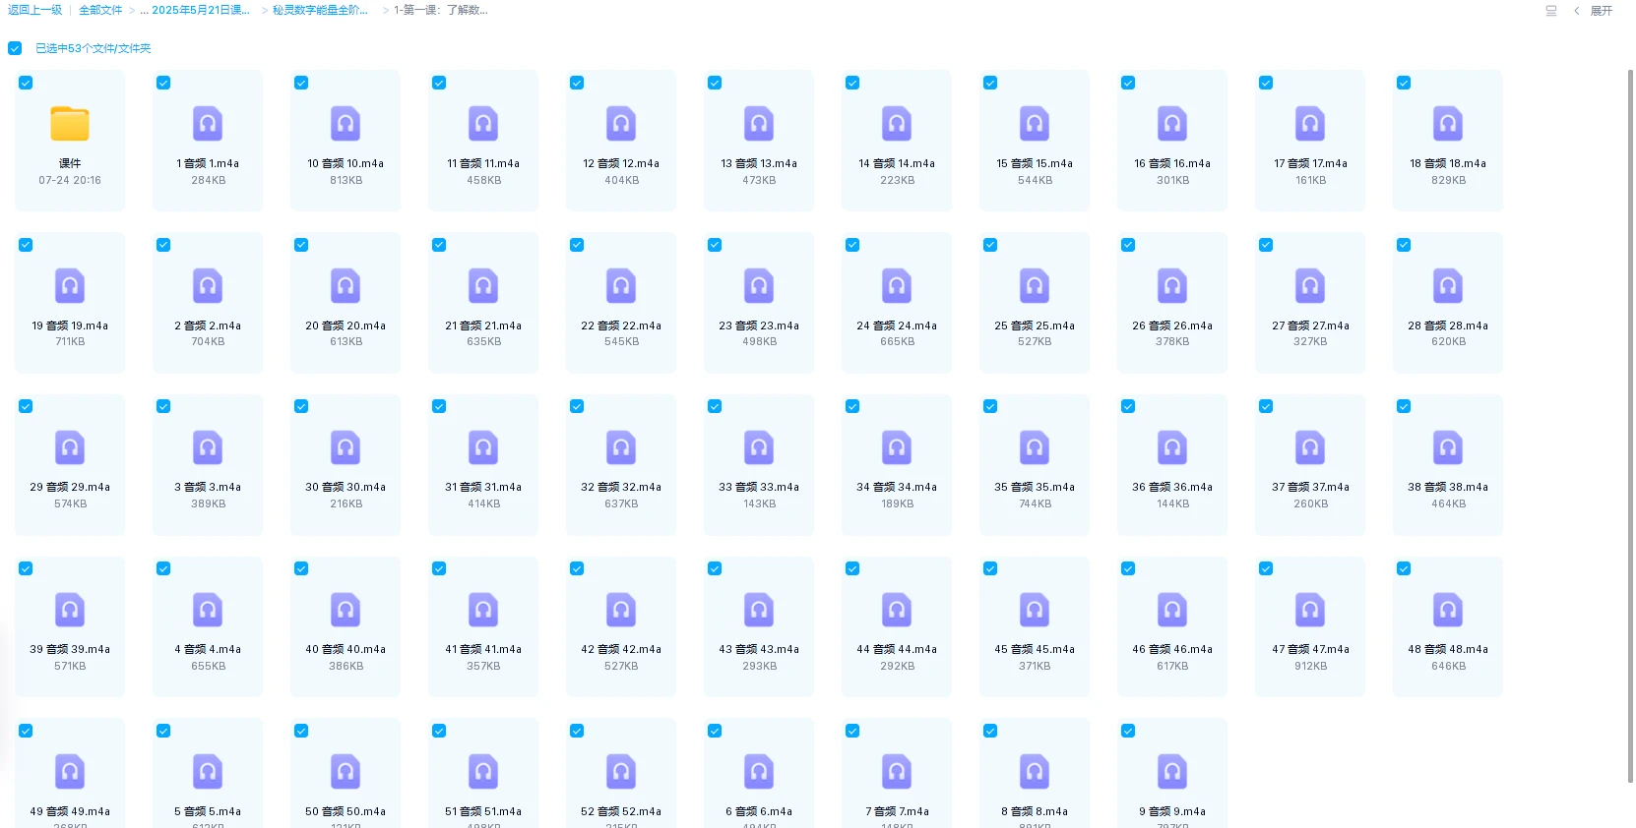Uncheck the checkbox of 9 音频 9.m4a
The height and width of the screenshot is (828, 1636).
(x=1128, y=731)
